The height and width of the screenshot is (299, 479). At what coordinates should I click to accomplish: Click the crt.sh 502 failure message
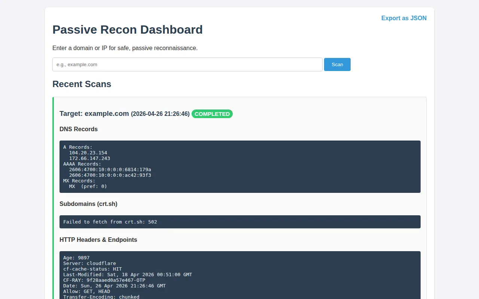click(110, 222)
